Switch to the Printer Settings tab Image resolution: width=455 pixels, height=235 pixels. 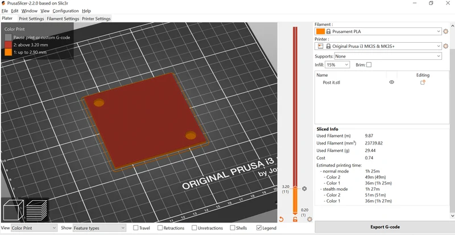click(96, 19)
